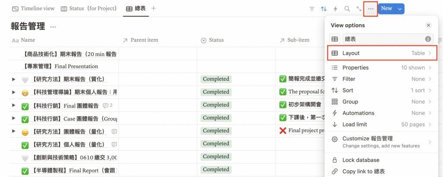Open Properties showing 10 shown
This screenshot has height=177, width=443.
(381, 68)
